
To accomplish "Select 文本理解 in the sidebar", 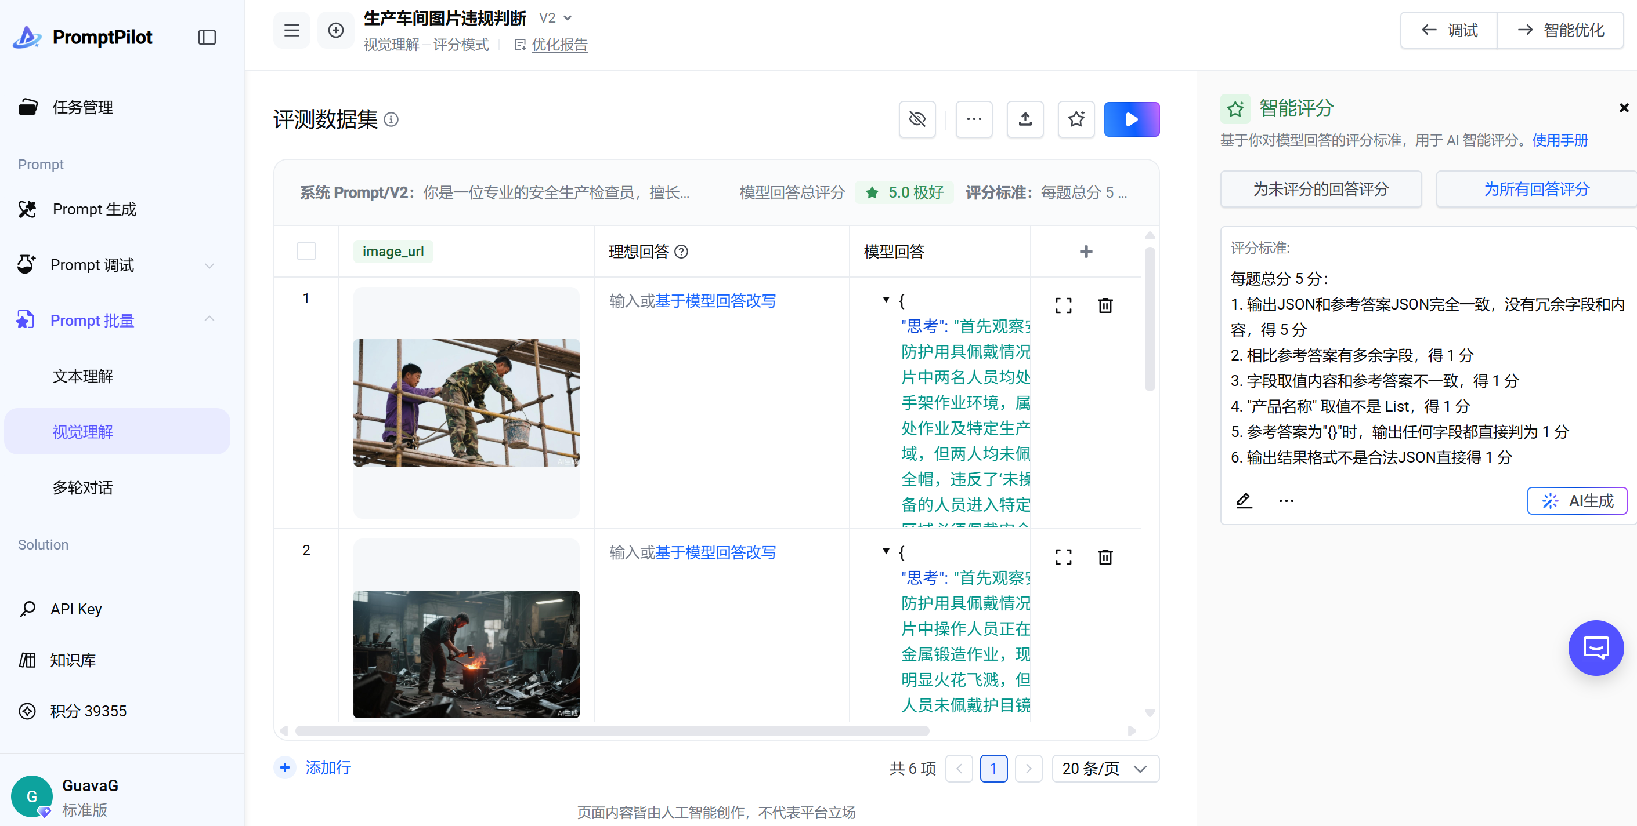I will (82, 376).
